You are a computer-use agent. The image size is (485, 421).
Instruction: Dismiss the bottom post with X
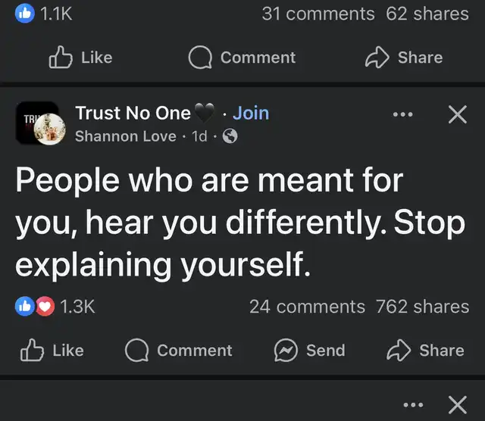tap(457, 403)
